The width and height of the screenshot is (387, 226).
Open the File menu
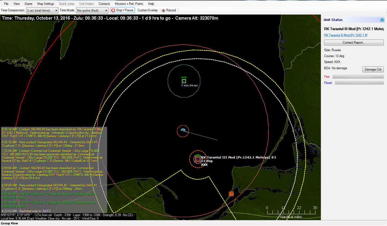(6, 4)
